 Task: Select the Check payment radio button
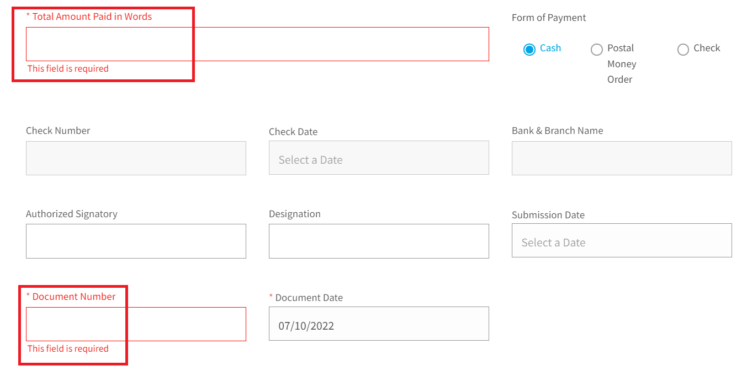click(683, 50)
